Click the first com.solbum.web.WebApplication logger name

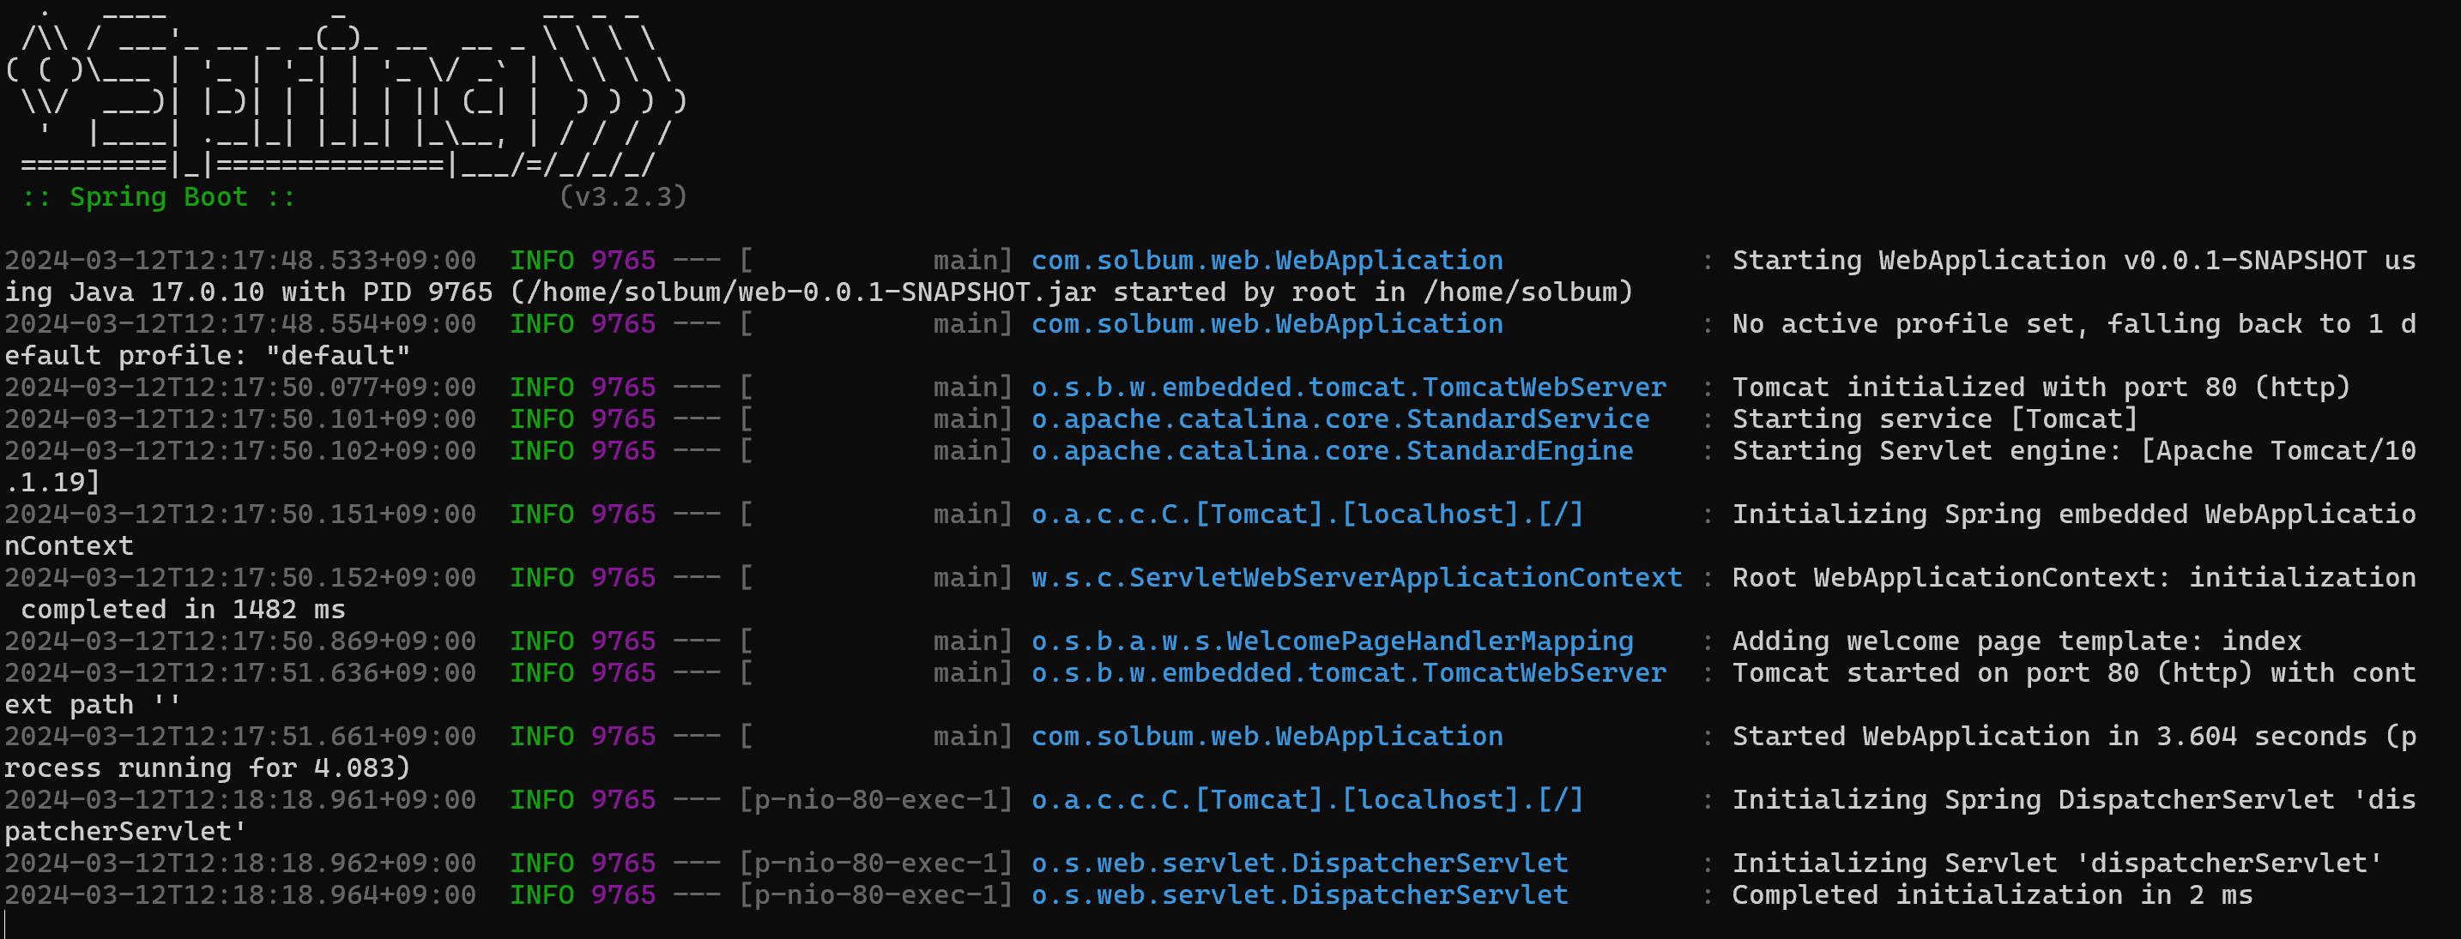(x=1266, y=261)
